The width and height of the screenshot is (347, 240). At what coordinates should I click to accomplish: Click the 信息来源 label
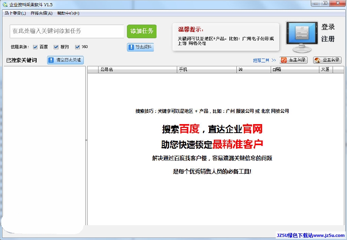(20, 47)
